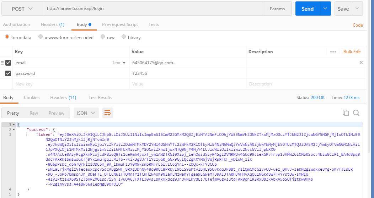
Task: Switch to response Cookies tab
Action: tap(32, 97)
